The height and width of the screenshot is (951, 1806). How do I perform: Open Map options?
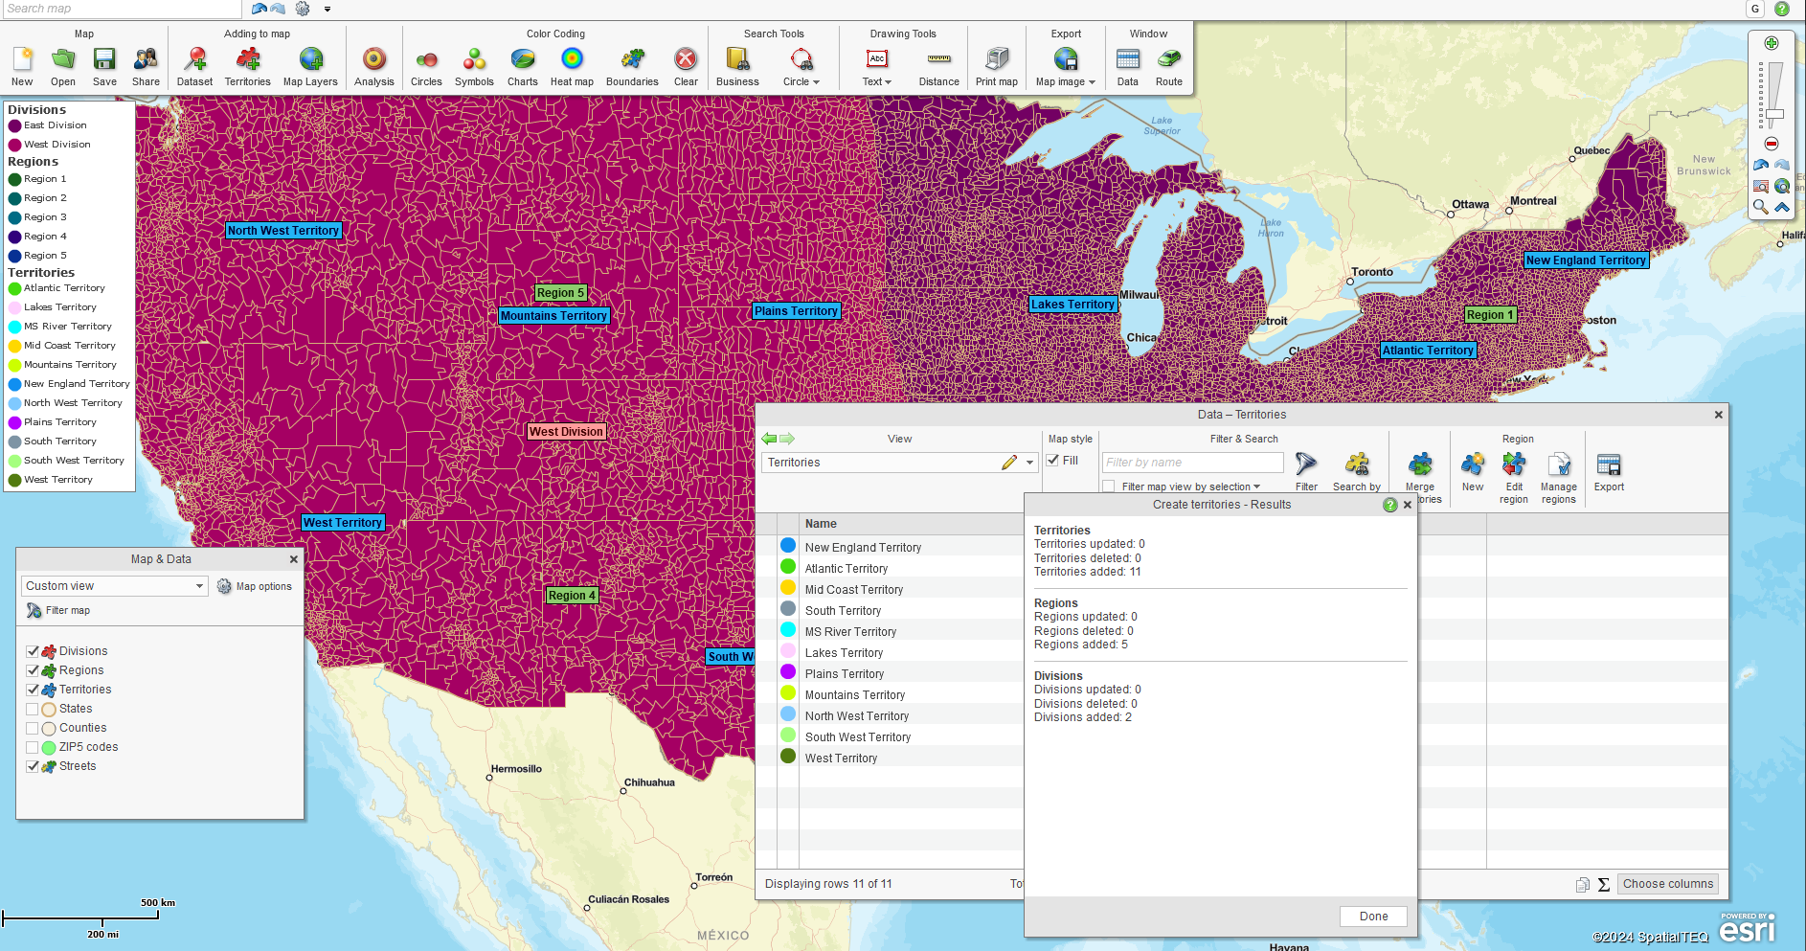point(255,586)
